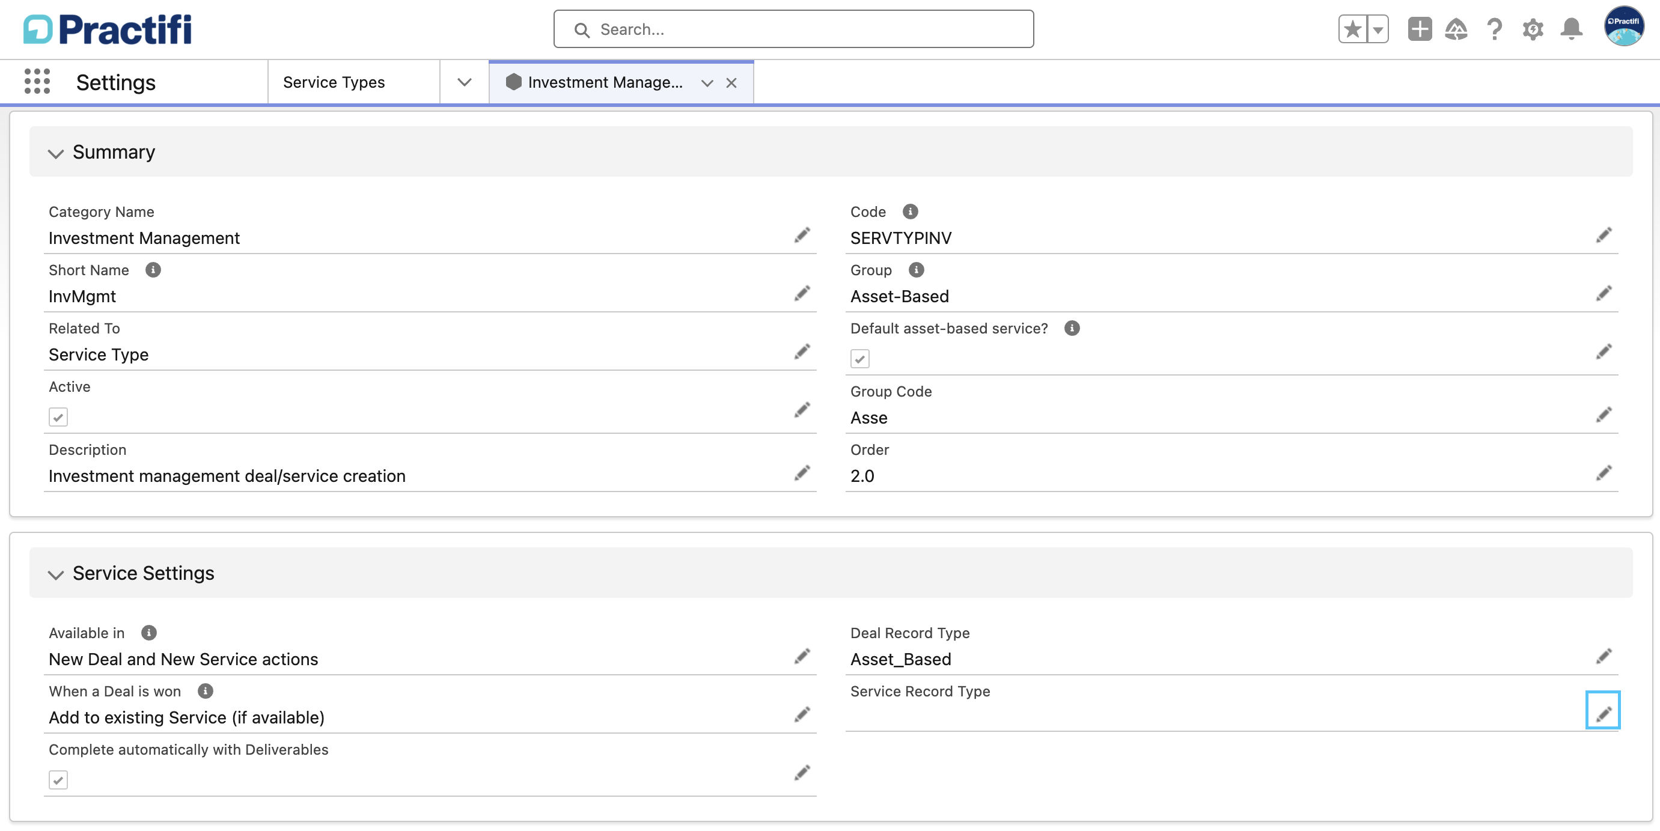Click the Investment Management category name value
1660x831 pixels.
tap(144, 239)
